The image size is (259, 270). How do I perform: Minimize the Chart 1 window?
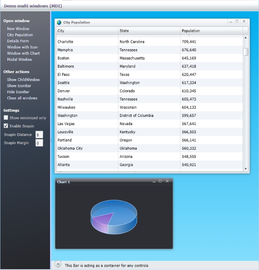pos(154,181)
